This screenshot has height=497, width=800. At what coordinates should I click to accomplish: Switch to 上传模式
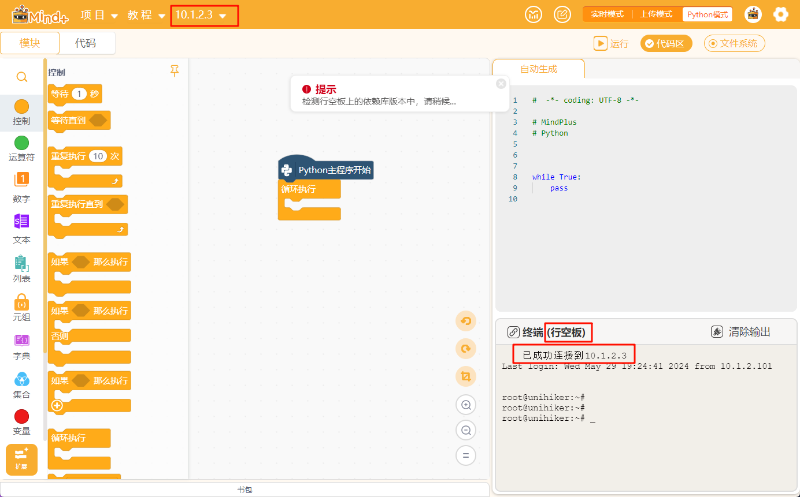coord(657,14)
